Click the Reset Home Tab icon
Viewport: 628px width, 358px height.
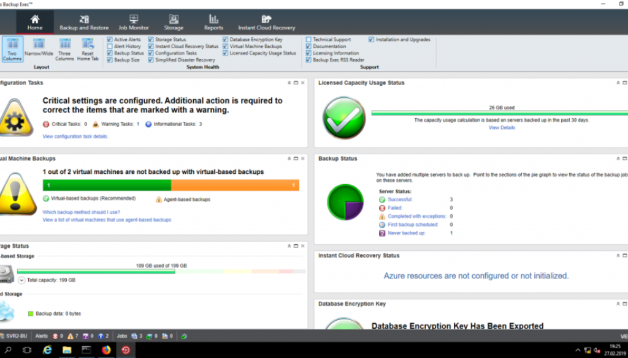(88, 50)
